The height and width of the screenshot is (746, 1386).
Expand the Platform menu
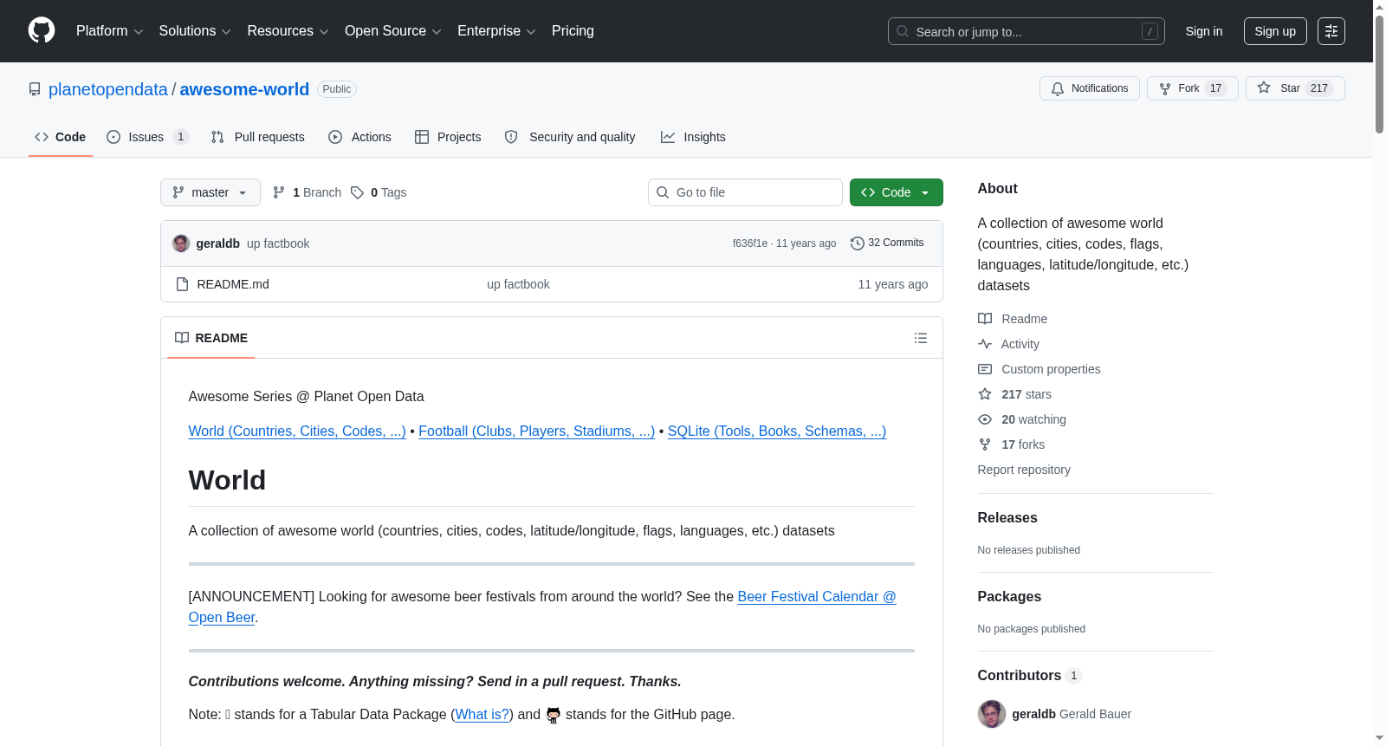tap(109, 31)
